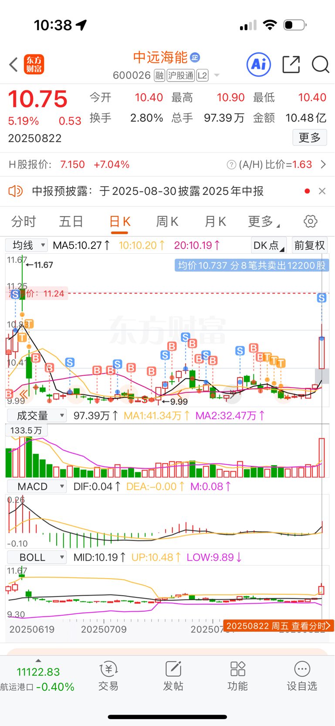Image resolution: width=335 pixels, height=726 pixels.
Task: Open the 均线 indicator dropdown
Action: click(27, 245)
